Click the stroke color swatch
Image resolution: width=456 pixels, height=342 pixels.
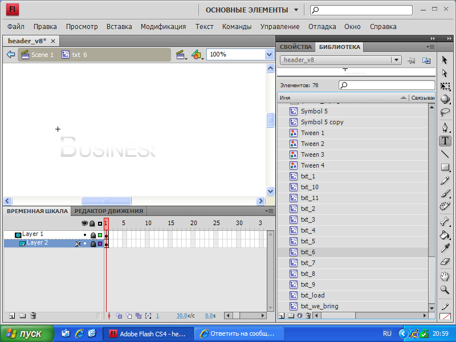(445, 316)
